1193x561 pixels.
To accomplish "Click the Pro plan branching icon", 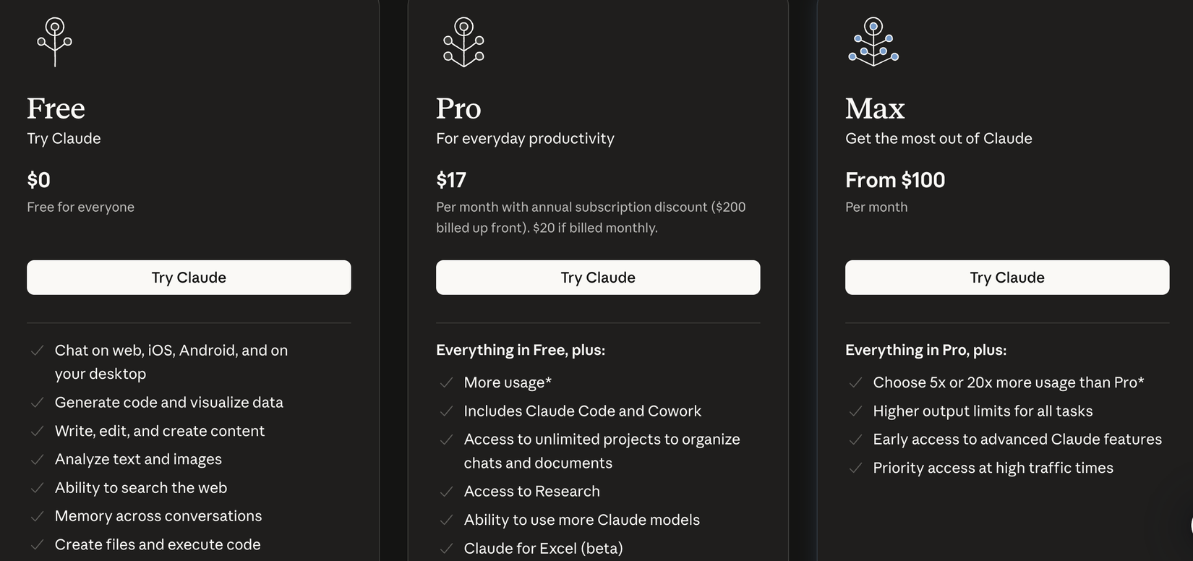I will coord(463,42).
